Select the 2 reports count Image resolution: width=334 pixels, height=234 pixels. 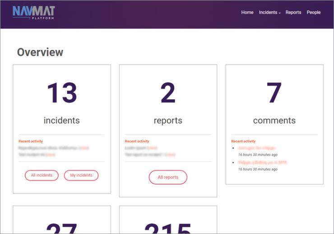pyautogui.click(x=168, y=93)
